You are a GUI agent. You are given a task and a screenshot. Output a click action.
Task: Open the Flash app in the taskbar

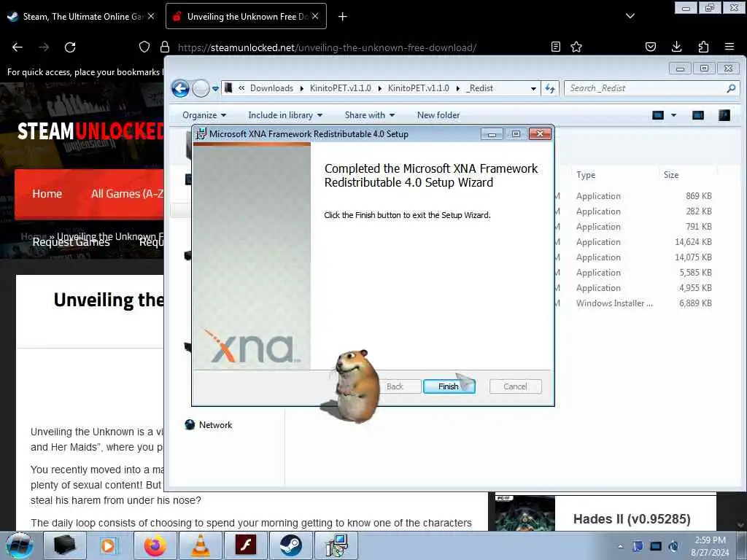click(245, 545)
